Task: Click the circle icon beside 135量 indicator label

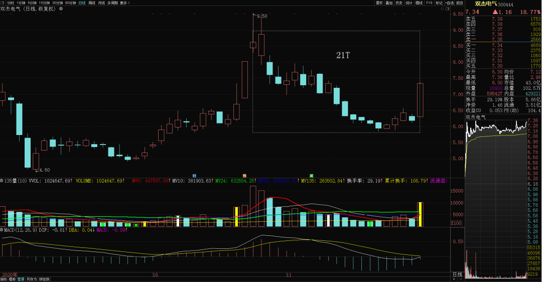Action: point(2,181)
